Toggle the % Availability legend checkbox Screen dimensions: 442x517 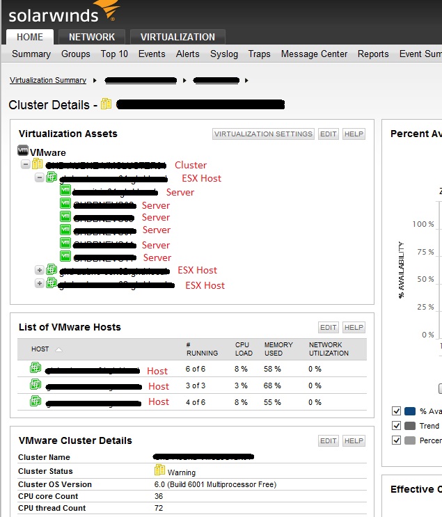coord(397,411)
